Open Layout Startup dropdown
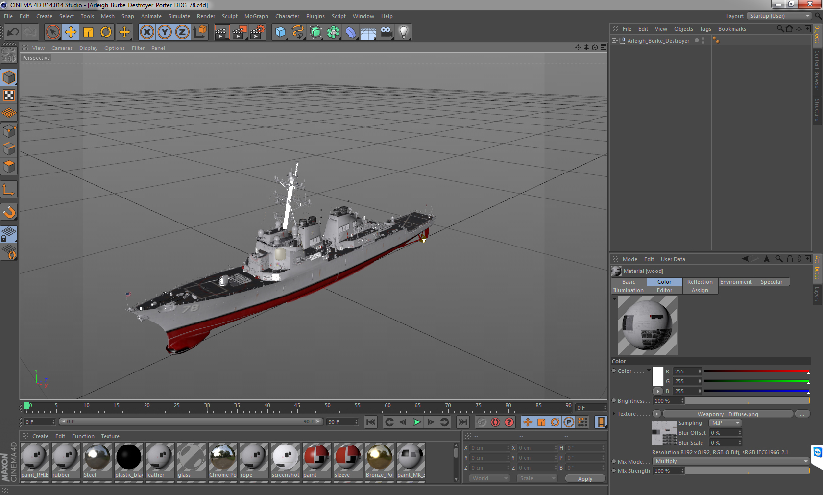 click(779, 16)
